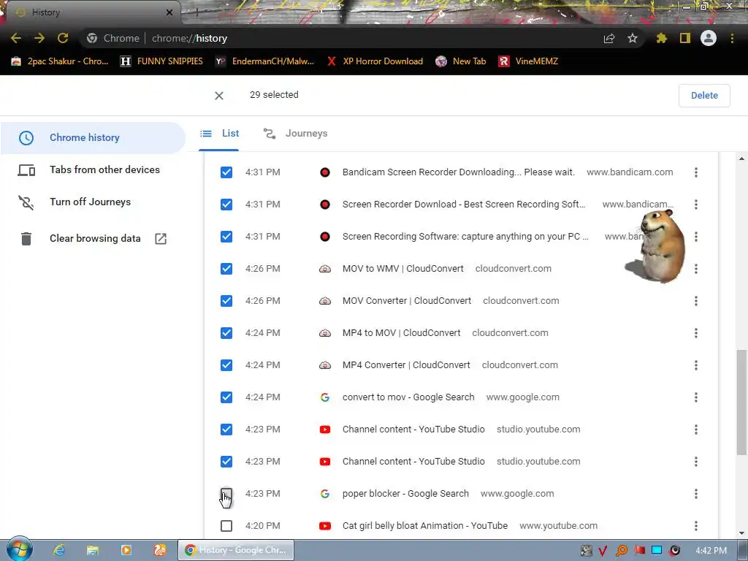Click the Delete button
The height and width of the screenshot is (561, 748).
pos(704,96)
